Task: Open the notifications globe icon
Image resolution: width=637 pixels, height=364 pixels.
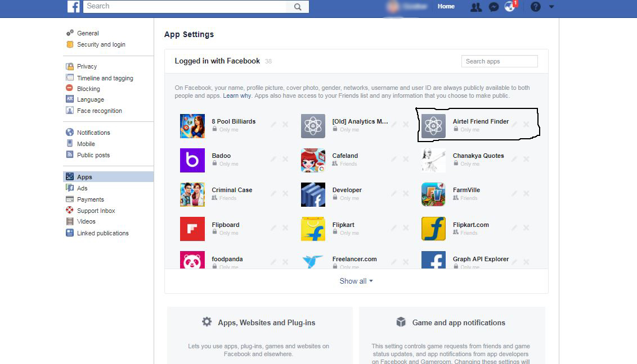Action: point(510,7)
